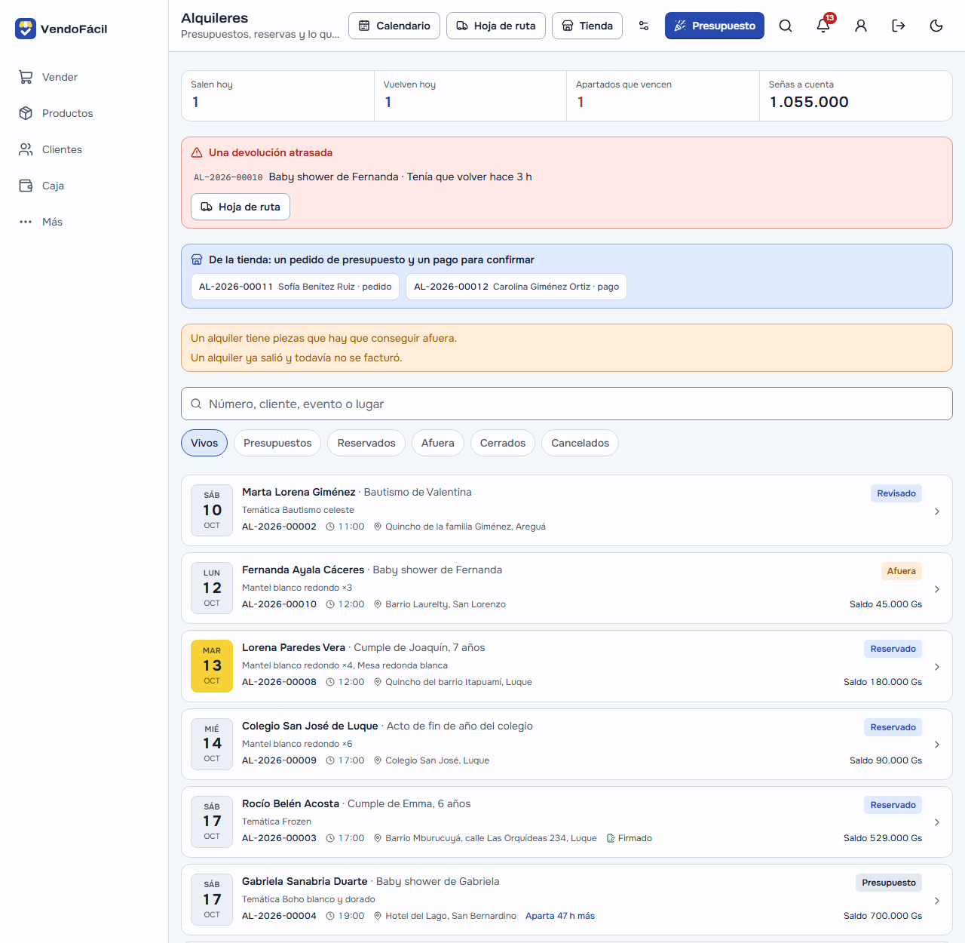
Task: Open the Tienda button
Action: [x=587, y=26]
